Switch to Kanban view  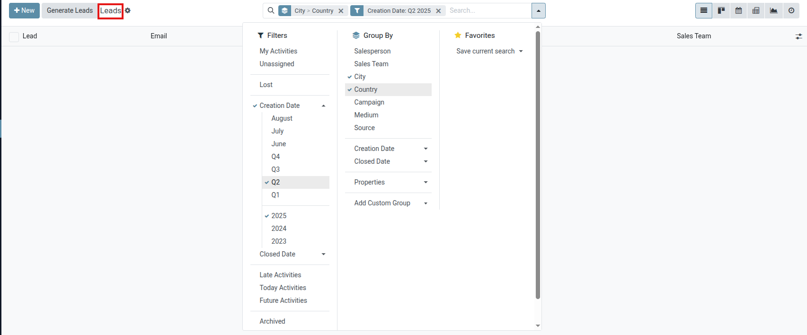click(x=721, y=10)
